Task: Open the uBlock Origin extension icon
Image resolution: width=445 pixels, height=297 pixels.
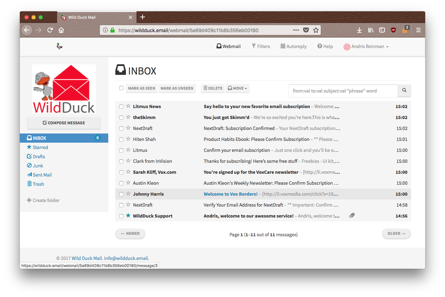Action: click(393, 30)
